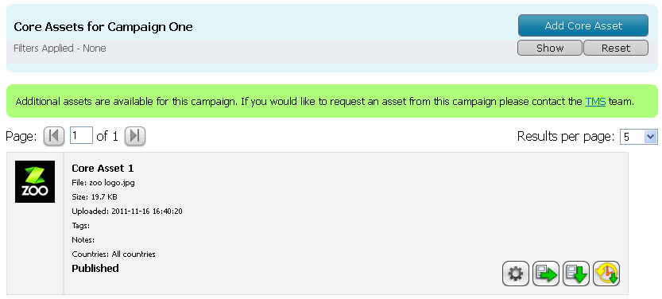Open the Results per page dropdown
Viewport: 662px width, 299px height.
638,137
